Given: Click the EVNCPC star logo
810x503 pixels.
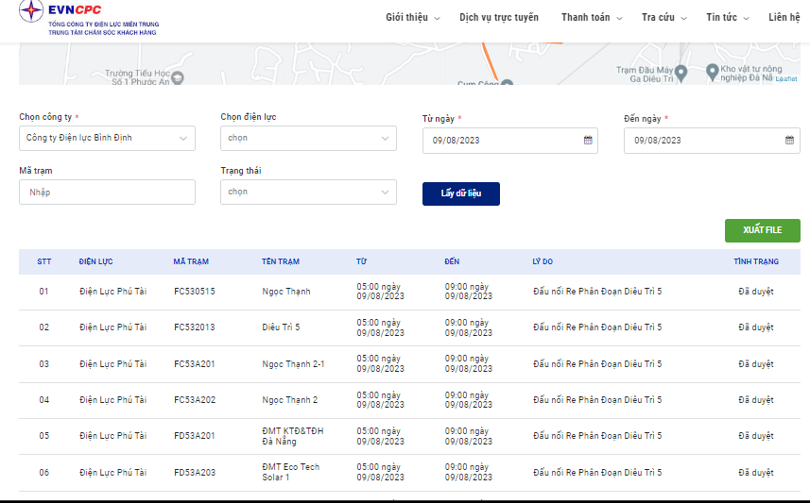Looking at the screenshot, I should [x=31, y=10].
